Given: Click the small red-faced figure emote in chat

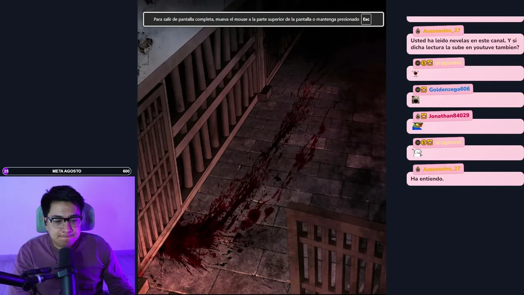Looking at the screenshot, I should click(416, 74).
